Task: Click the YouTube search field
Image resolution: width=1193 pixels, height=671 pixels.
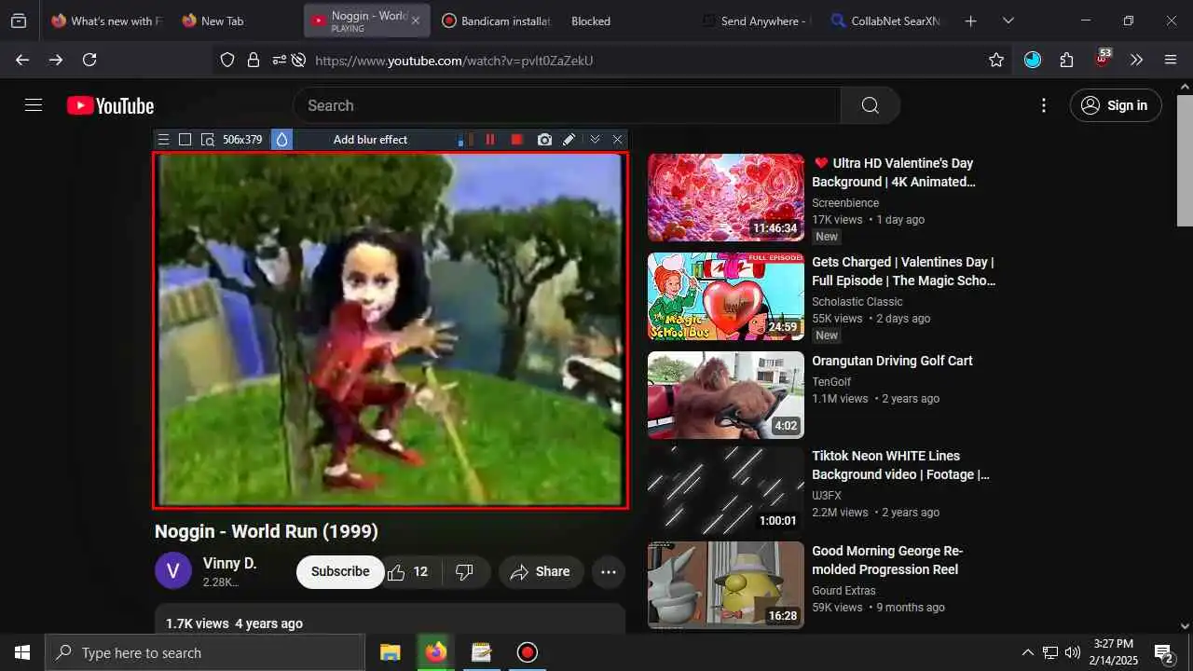Action: pos(567,105)
